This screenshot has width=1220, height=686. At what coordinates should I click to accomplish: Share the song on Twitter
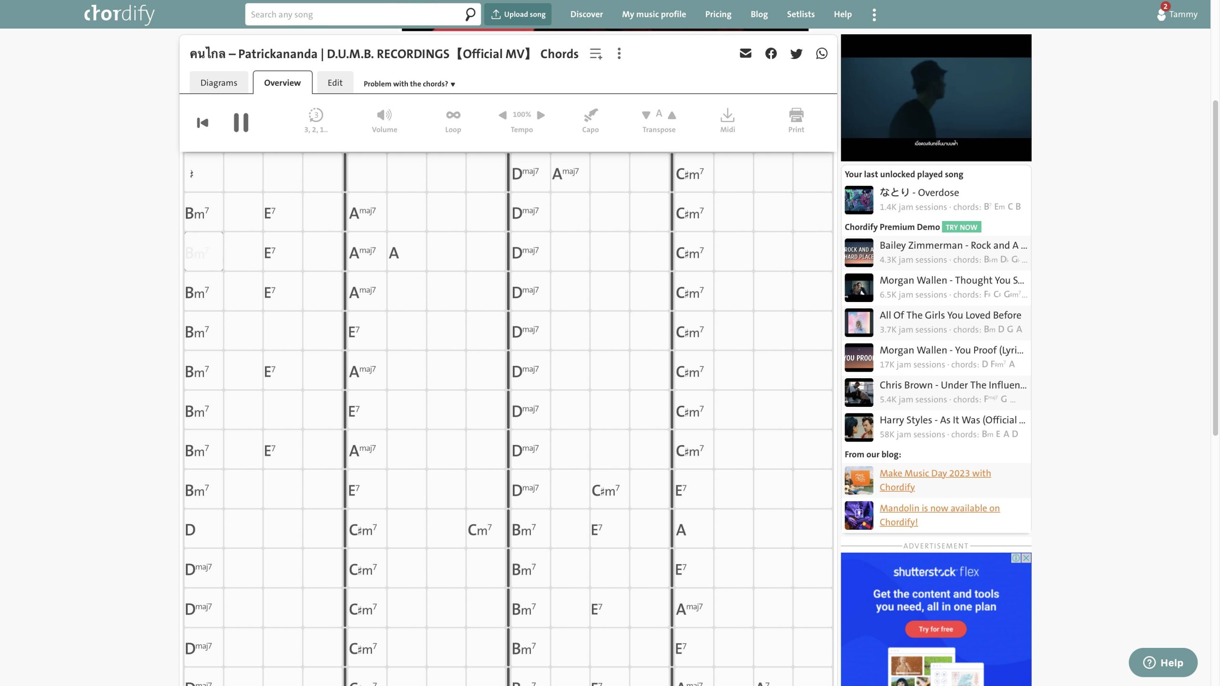(796, 53)
